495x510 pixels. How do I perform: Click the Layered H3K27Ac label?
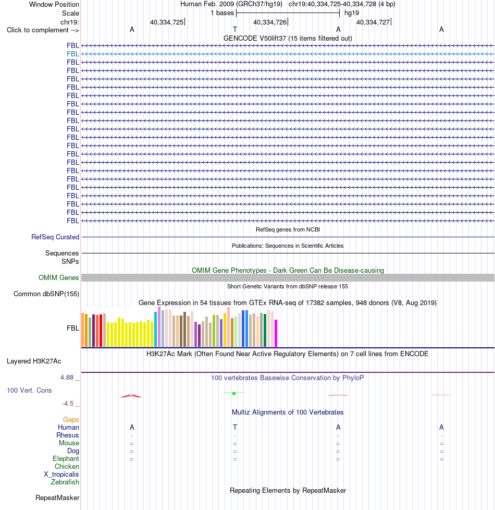coord(34,361)
